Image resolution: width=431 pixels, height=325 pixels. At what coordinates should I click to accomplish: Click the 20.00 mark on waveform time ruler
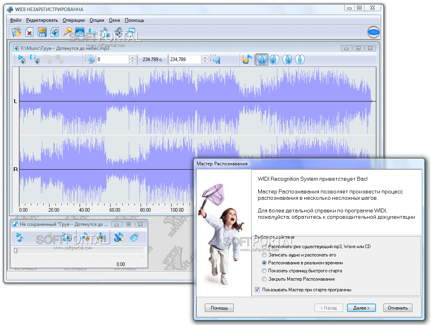point(53,210)
